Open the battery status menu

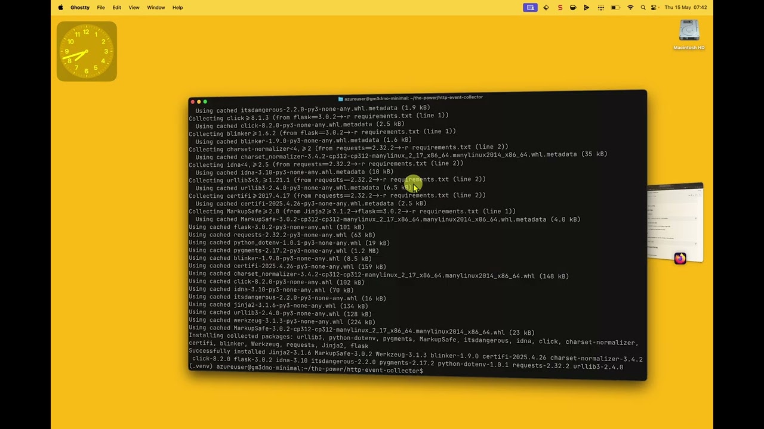(615, 7)
